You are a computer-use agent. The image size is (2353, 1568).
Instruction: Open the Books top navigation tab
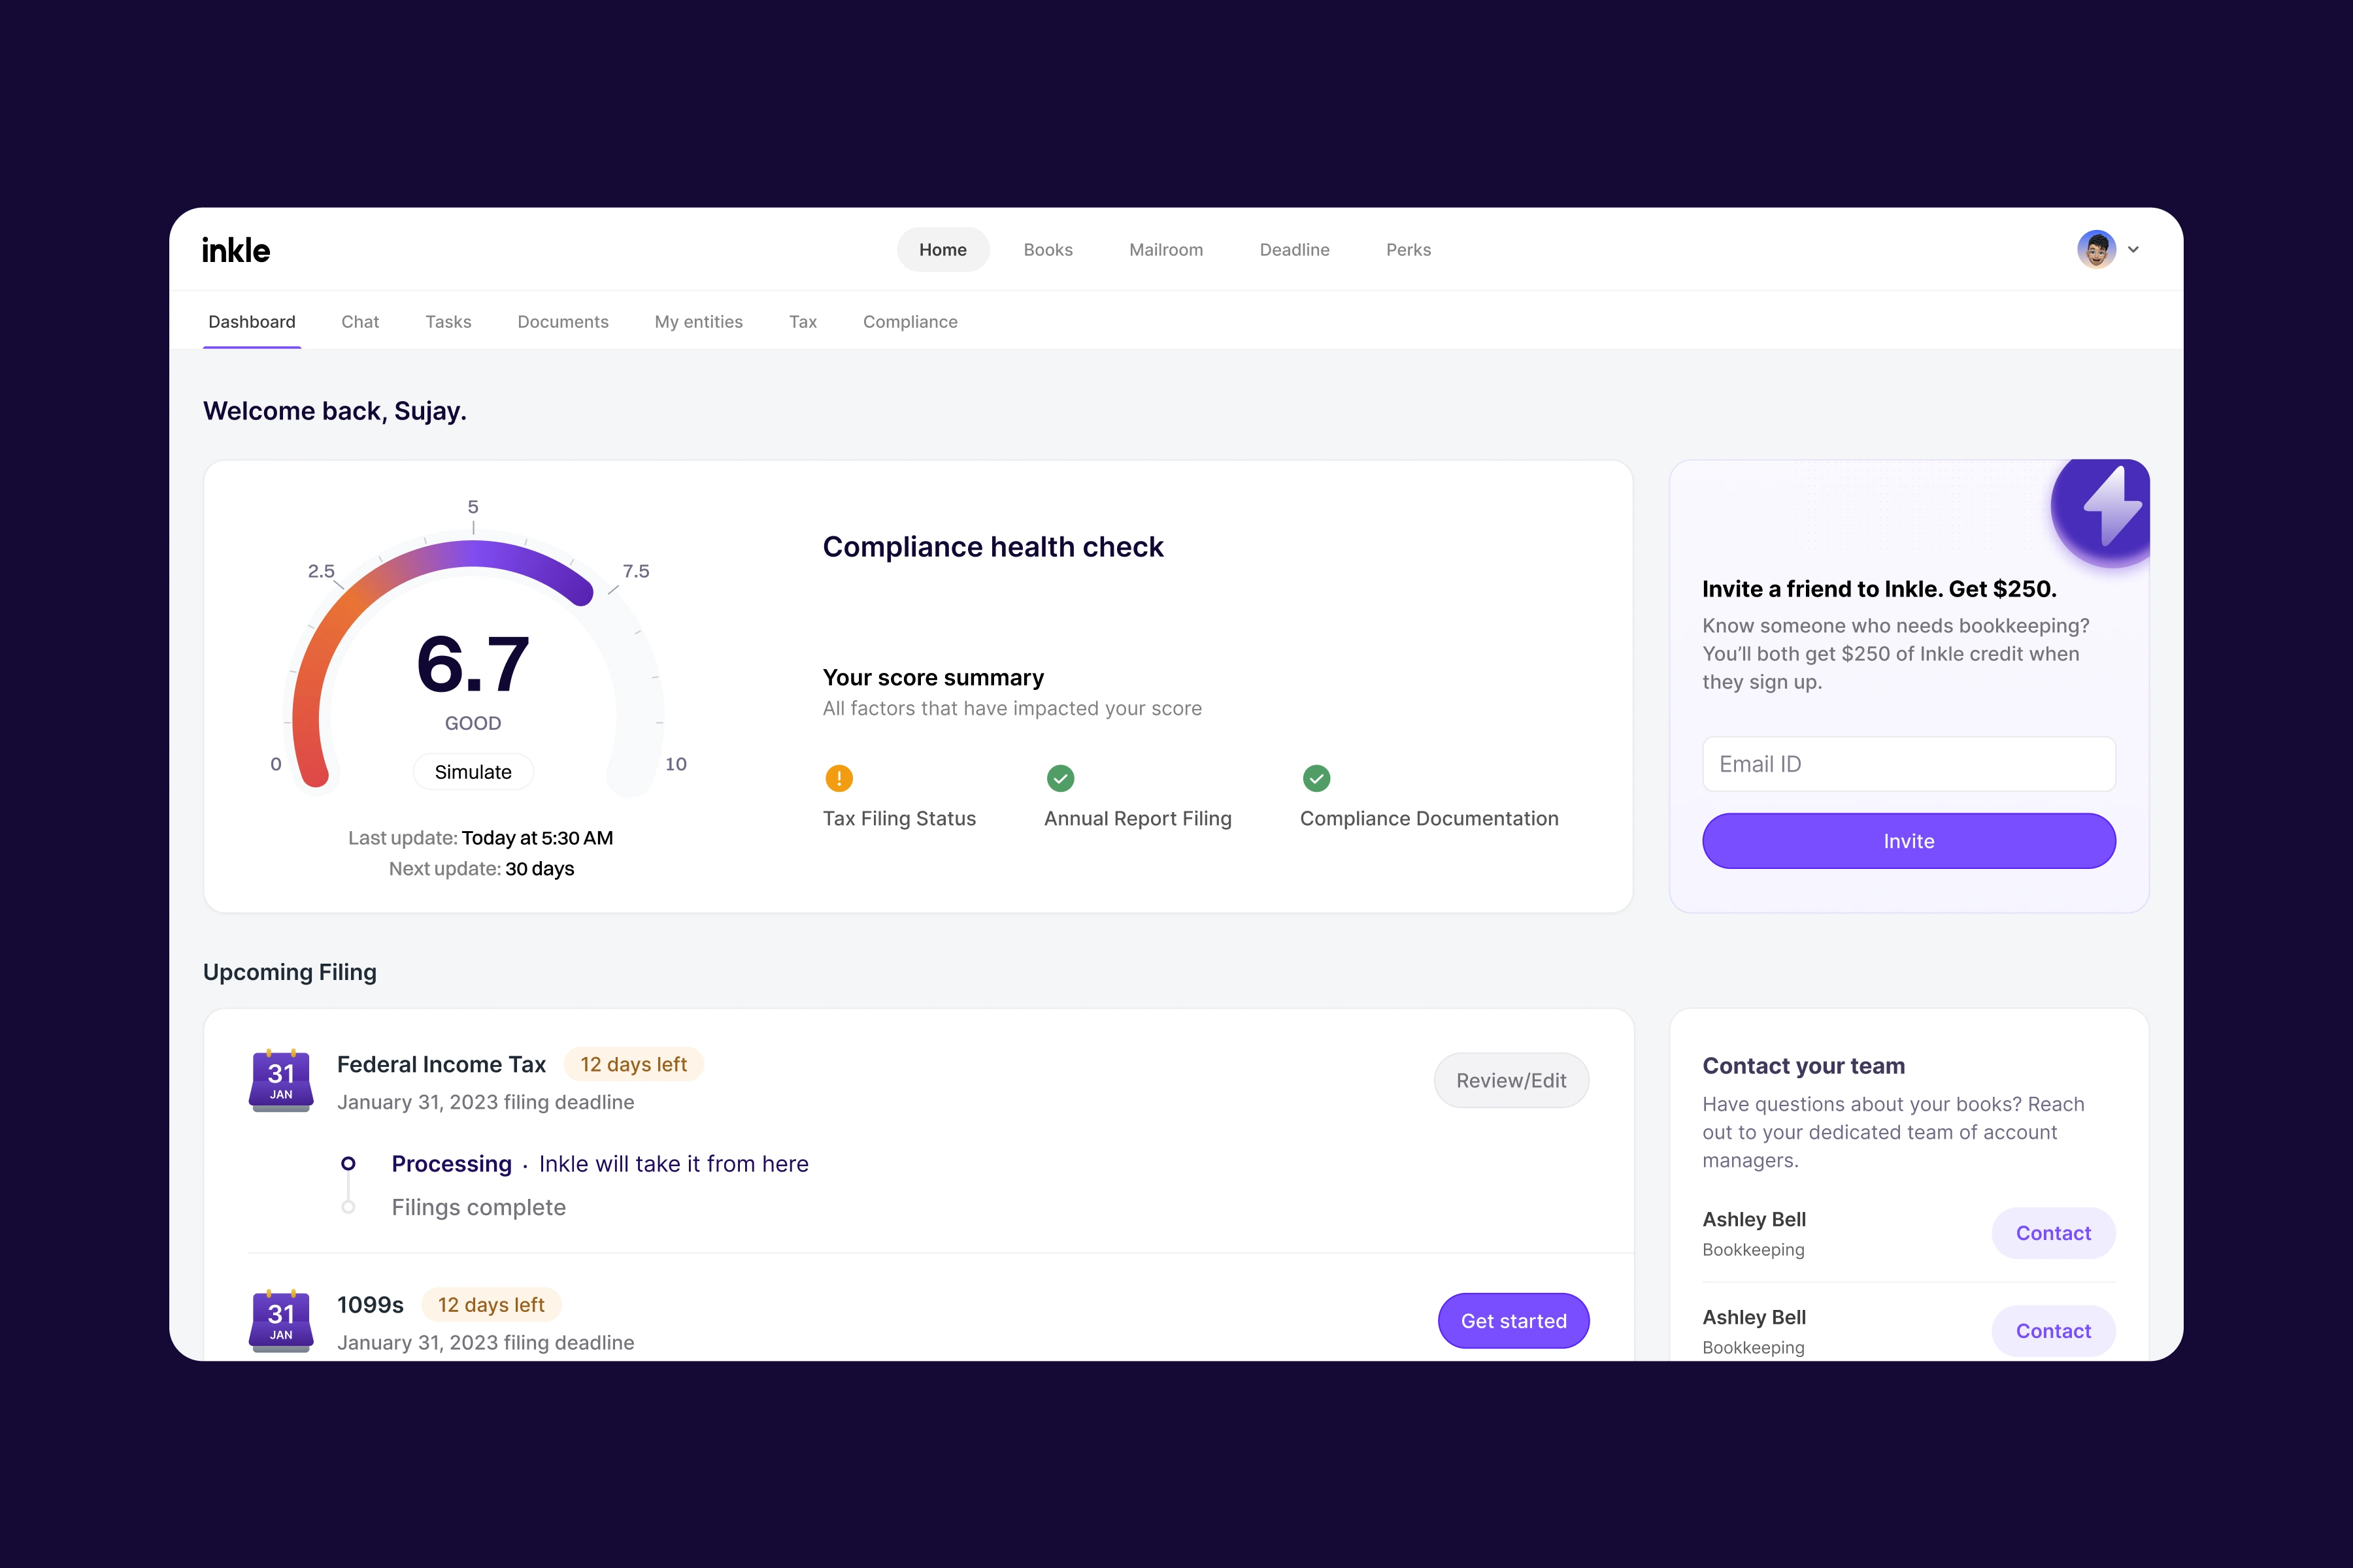[1048, 250]
